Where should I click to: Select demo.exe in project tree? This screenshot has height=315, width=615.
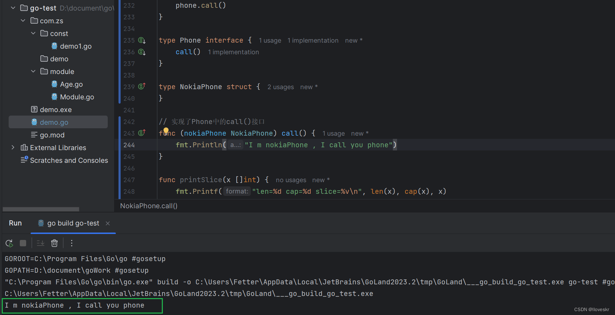55,110
